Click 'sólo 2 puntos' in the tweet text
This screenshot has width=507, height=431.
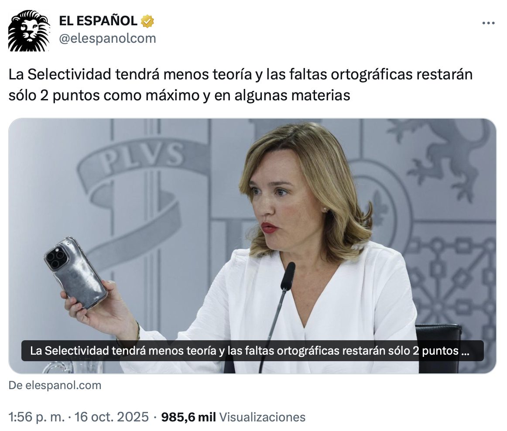point(54,96)
